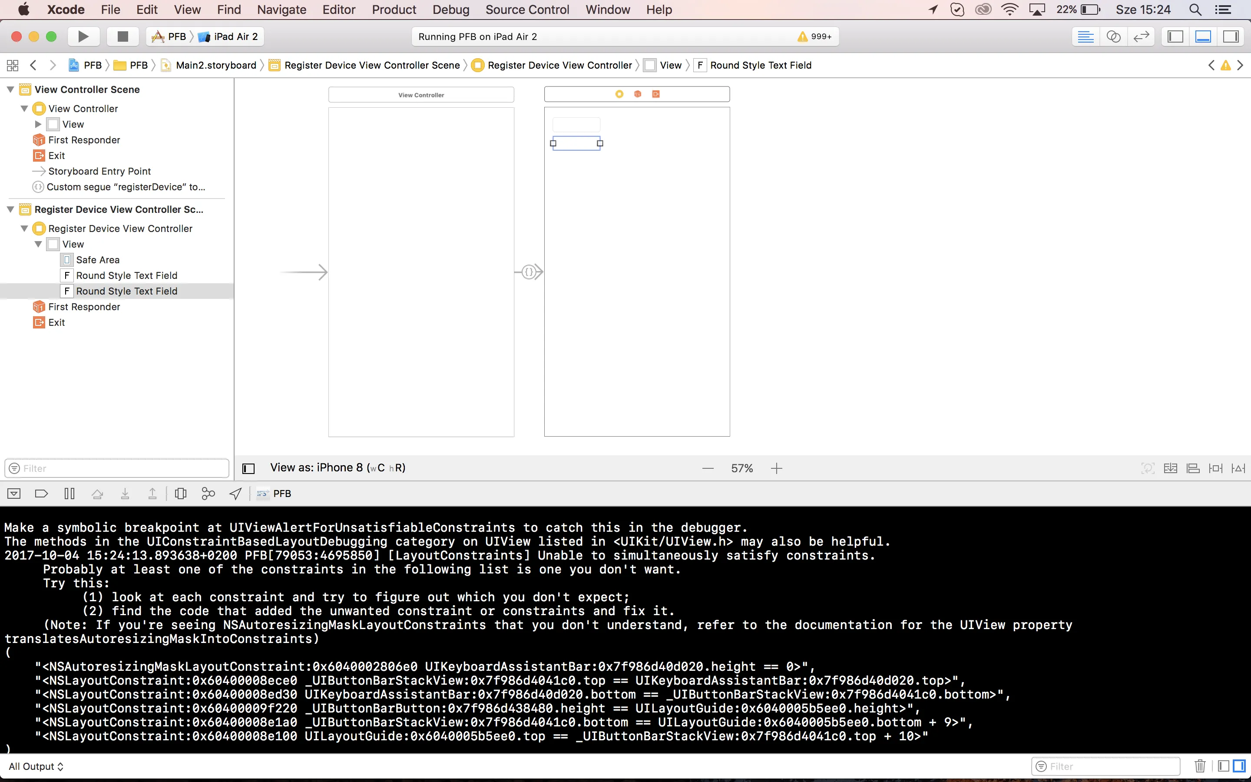Open the Source Control menu
The image size is (1251, 782).
click(527, 9)
